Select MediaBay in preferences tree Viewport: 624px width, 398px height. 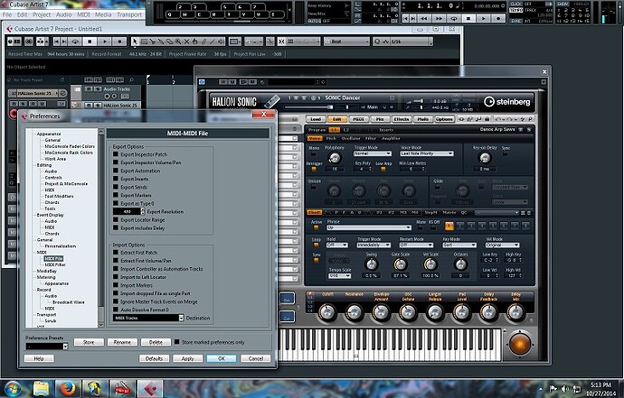tap(46, 271)
